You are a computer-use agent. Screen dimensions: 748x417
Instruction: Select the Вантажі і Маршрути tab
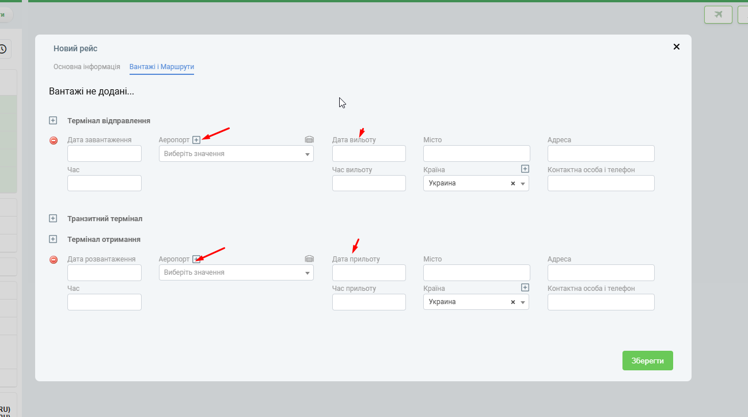[x=162, y=67]
